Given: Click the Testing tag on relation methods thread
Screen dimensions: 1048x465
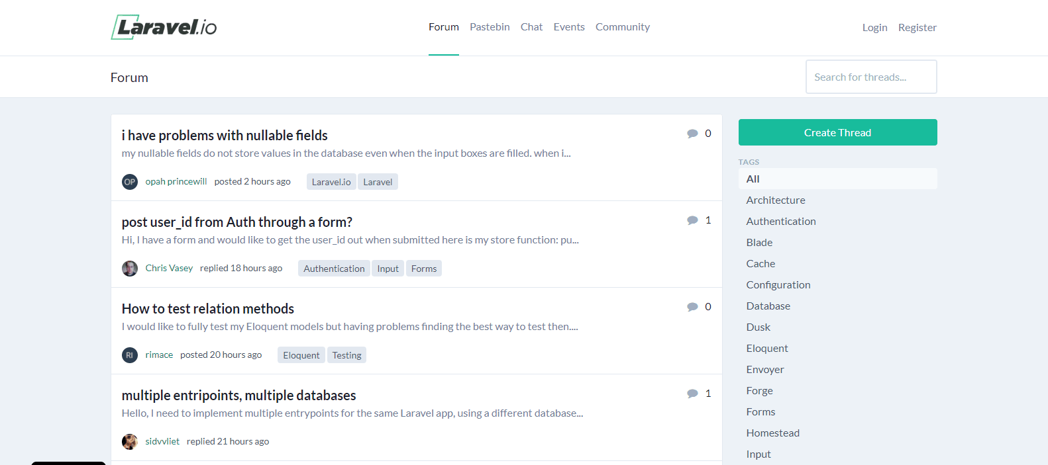Looking at the screenshot, I should point(347,355).
